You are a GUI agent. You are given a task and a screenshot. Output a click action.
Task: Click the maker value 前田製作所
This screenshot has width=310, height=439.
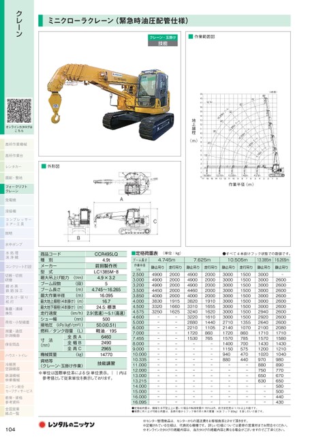pyautogui.click(x=106, y=266)
